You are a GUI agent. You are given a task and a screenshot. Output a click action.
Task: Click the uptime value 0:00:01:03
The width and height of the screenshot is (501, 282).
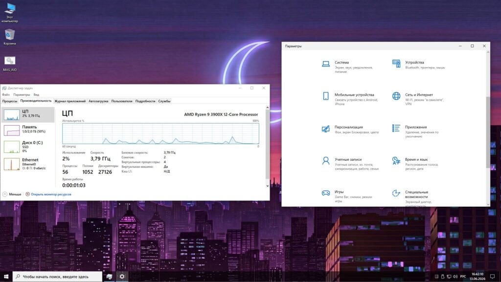[74, 185]
